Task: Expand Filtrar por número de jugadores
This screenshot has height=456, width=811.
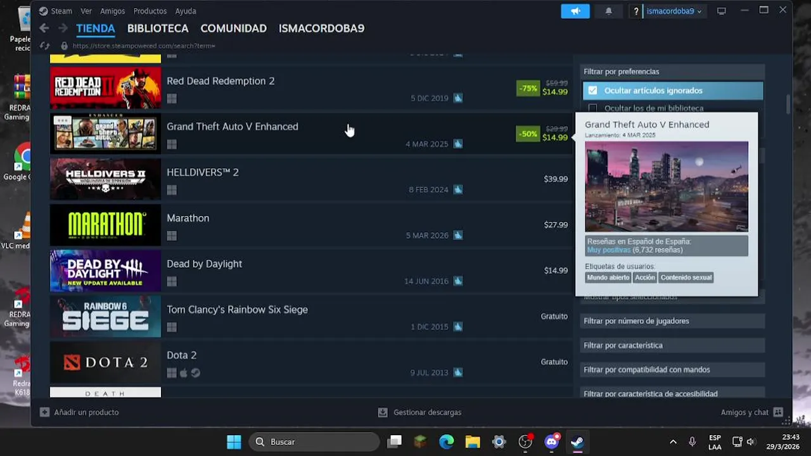Action: pos(672,321)
